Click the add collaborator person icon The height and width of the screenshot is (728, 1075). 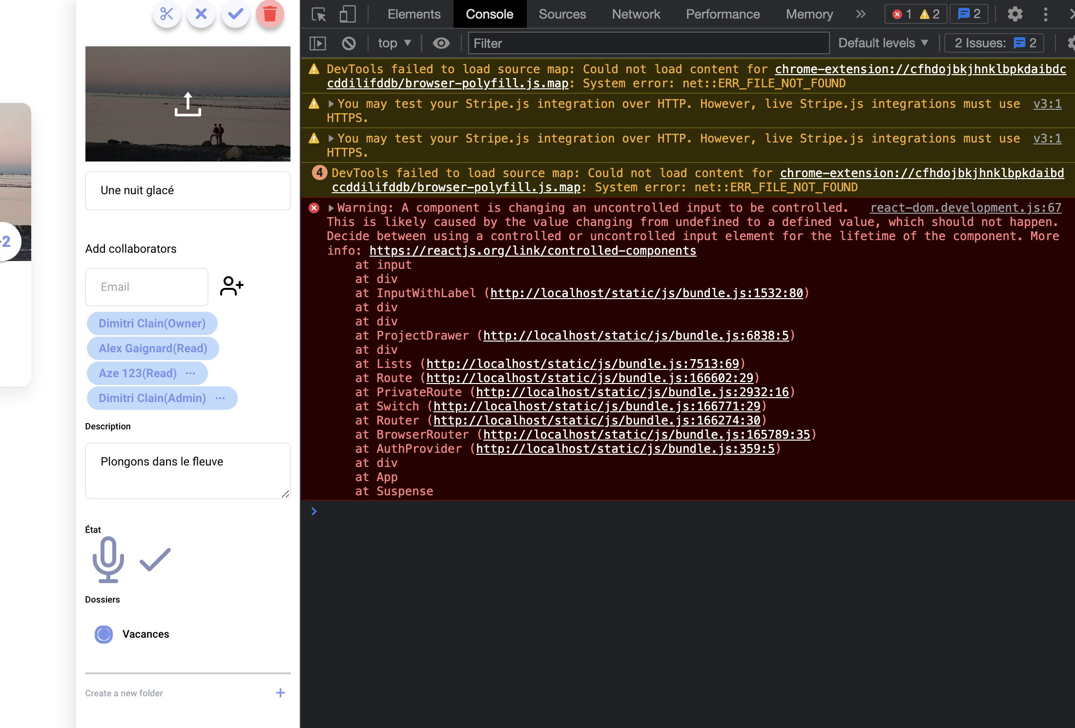tap(231, 286)
